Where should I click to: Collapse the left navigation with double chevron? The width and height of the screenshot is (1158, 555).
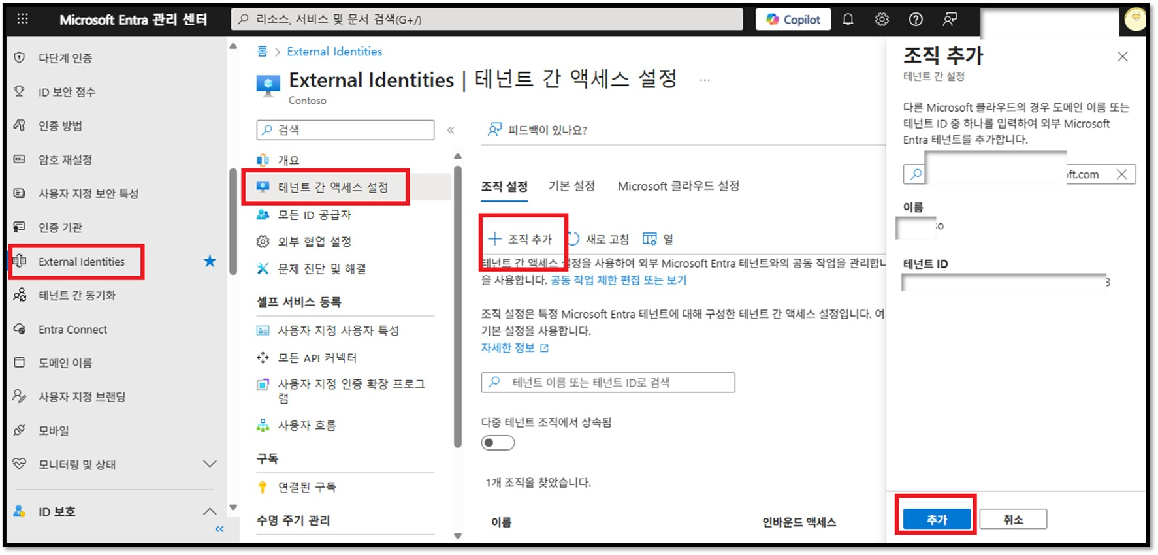(219, 529)
